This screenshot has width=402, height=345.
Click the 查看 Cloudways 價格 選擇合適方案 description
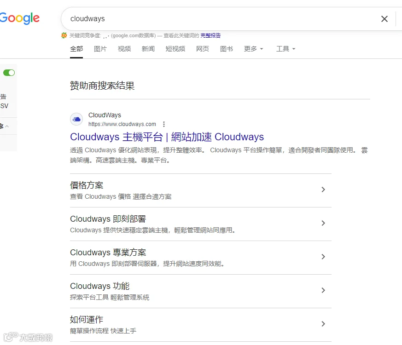[121, 196]
